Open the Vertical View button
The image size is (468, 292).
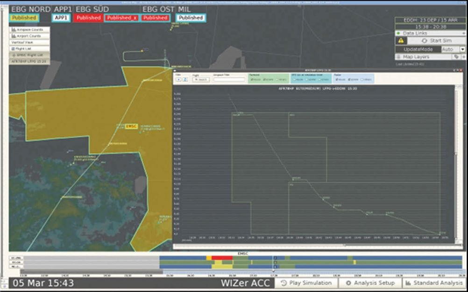click(x=29, y=42)
